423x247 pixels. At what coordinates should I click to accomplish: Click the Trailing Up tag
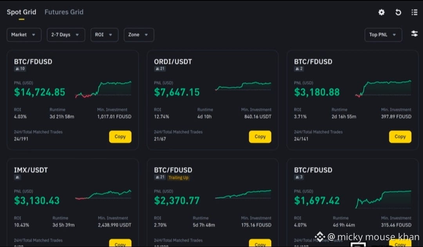(178, 177)
